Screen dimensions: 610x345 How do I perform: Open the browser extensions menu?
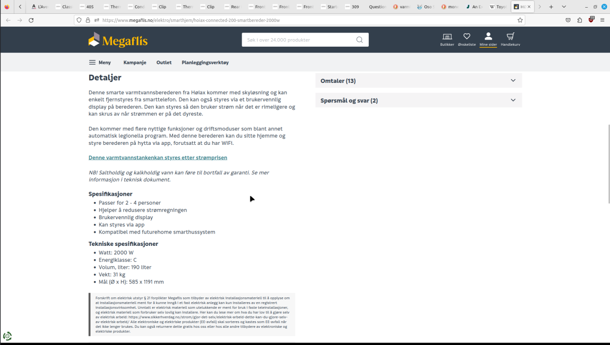579,20
